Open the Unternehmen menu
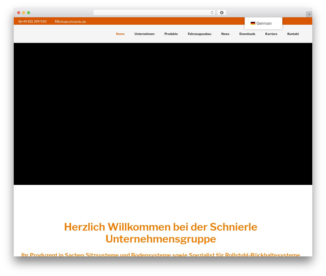This screenshot has width=326, height=276. click(144, 34)
